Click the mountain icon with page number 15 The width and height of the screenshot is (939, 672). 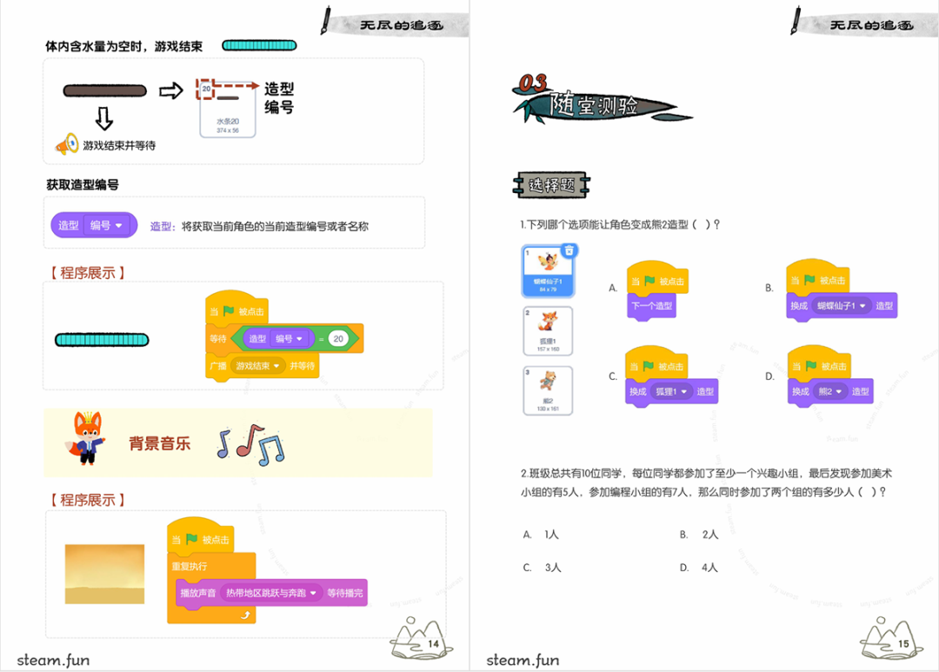891,638
